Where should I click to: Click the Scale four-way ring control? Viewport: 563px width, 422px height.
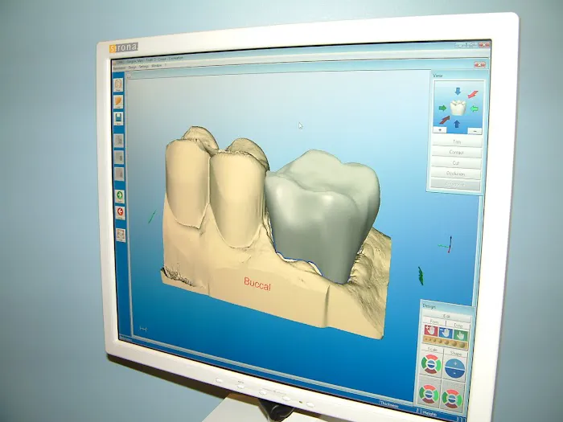[431, 363]
